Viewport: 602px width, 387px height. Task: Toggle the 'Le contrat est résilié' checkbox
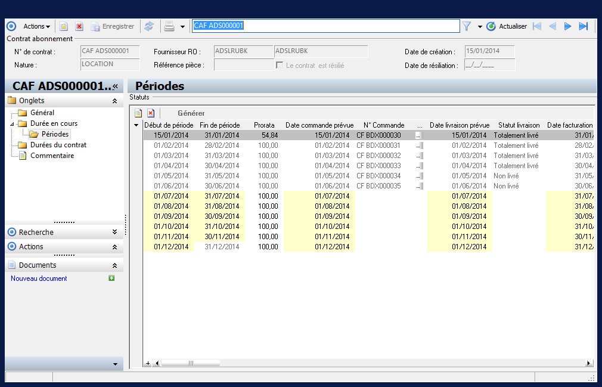tap(280, 65)
